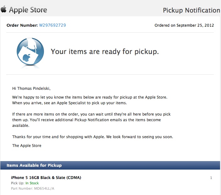The height and width of the screenshot is (195, 221).
Task: Click the Apple Store header title
Action: click(x=28, y=10)
